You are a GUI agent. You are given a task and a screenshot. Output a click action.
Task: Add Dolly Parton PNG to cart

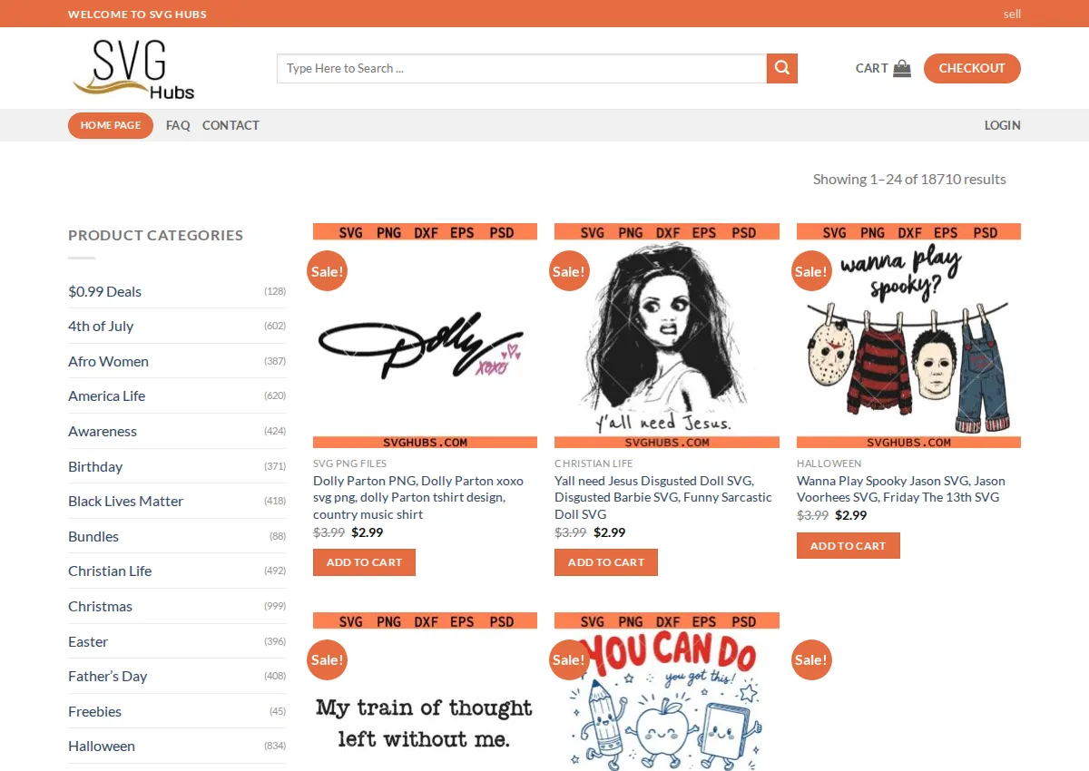click(x=364, y=562)
